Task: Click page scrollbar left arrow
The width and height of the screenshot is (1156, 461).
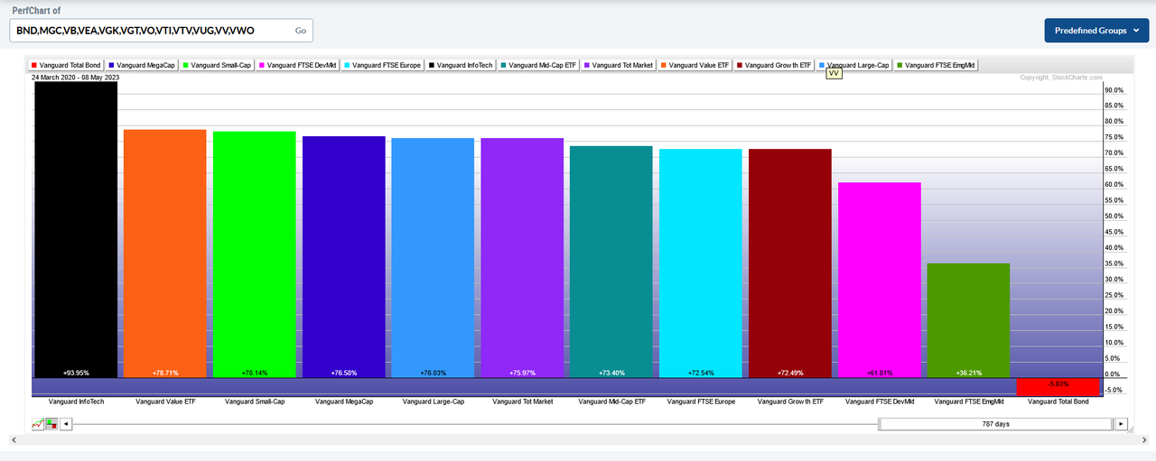Action: coord(14,439)
